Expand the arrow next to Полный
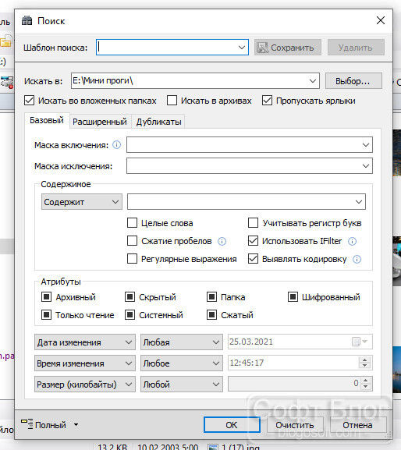401x450 pixels. tap(76, 424)
